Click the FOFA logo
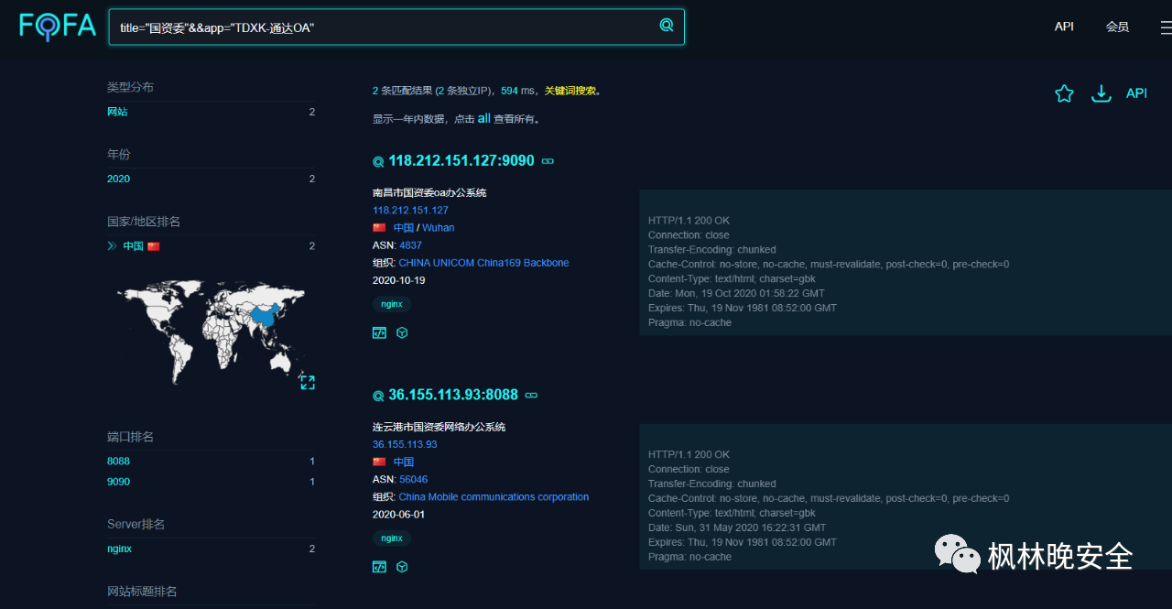 coord(58,26)
